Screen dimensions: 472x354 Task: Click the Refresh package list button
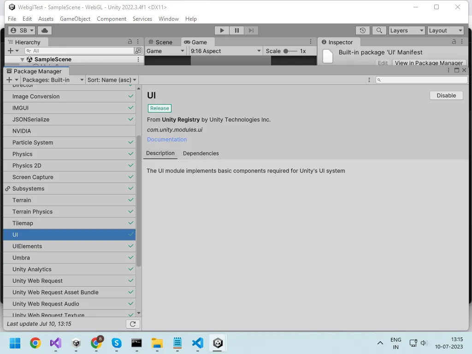(x=133, y=324)
